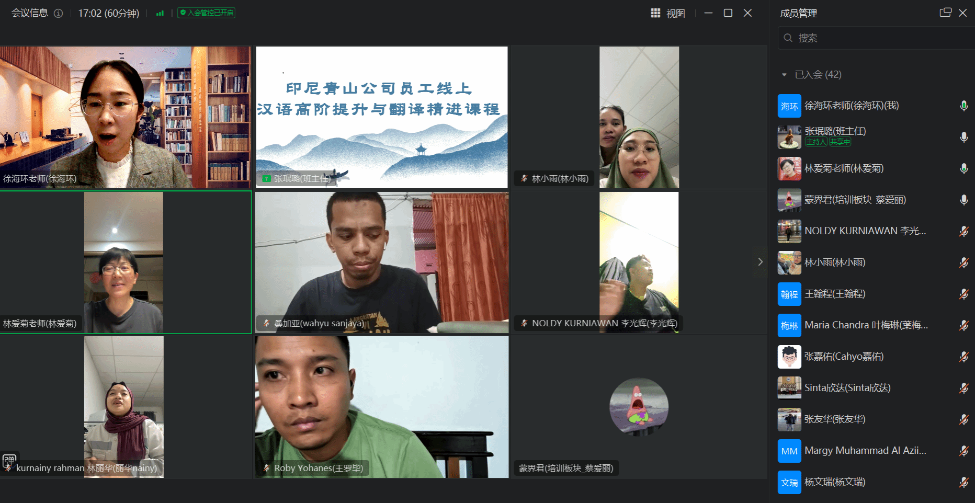This screenshot has width=975, height=503.
Task: Select the shared course slide thumbnail
Action: [381, 117]
